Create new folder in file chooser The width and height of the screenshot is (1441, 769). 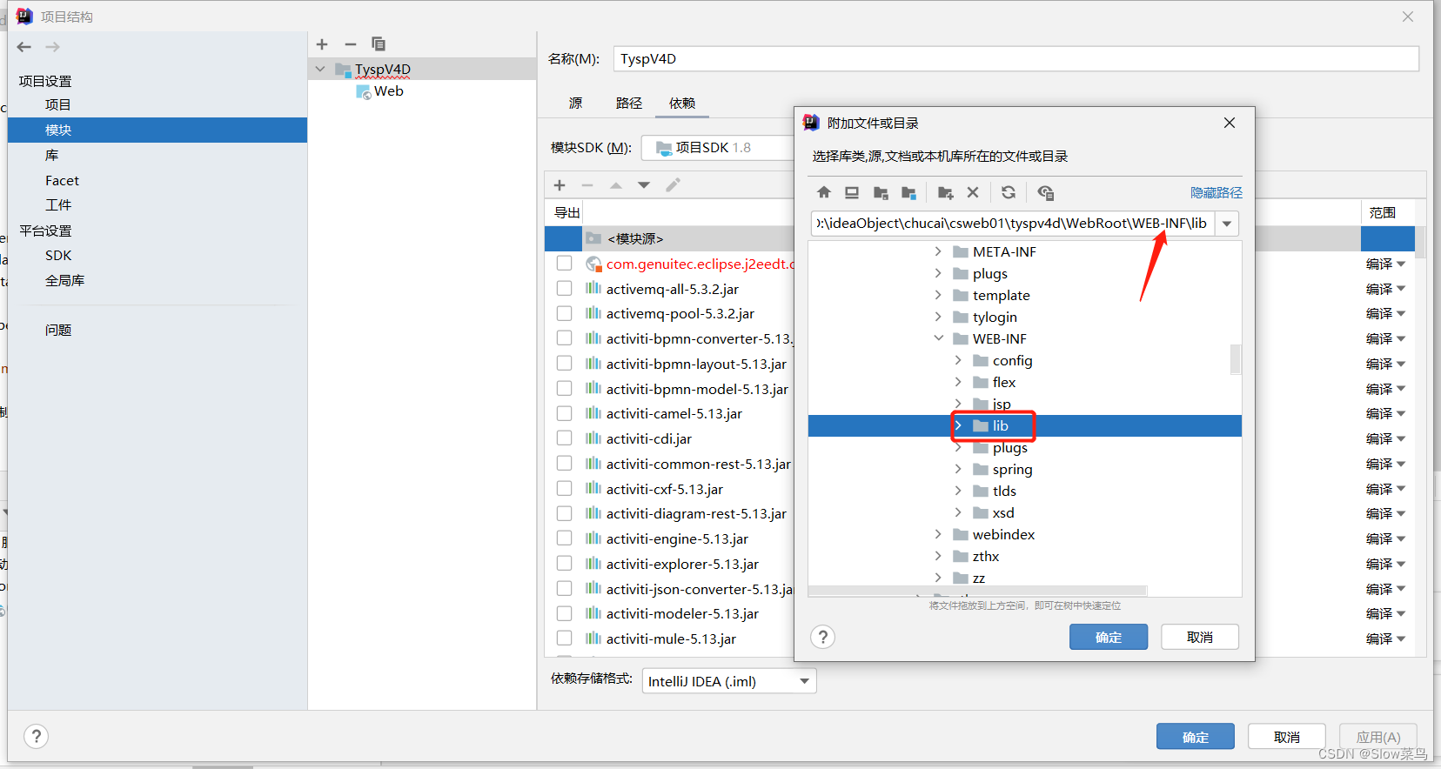coord(946,192)
